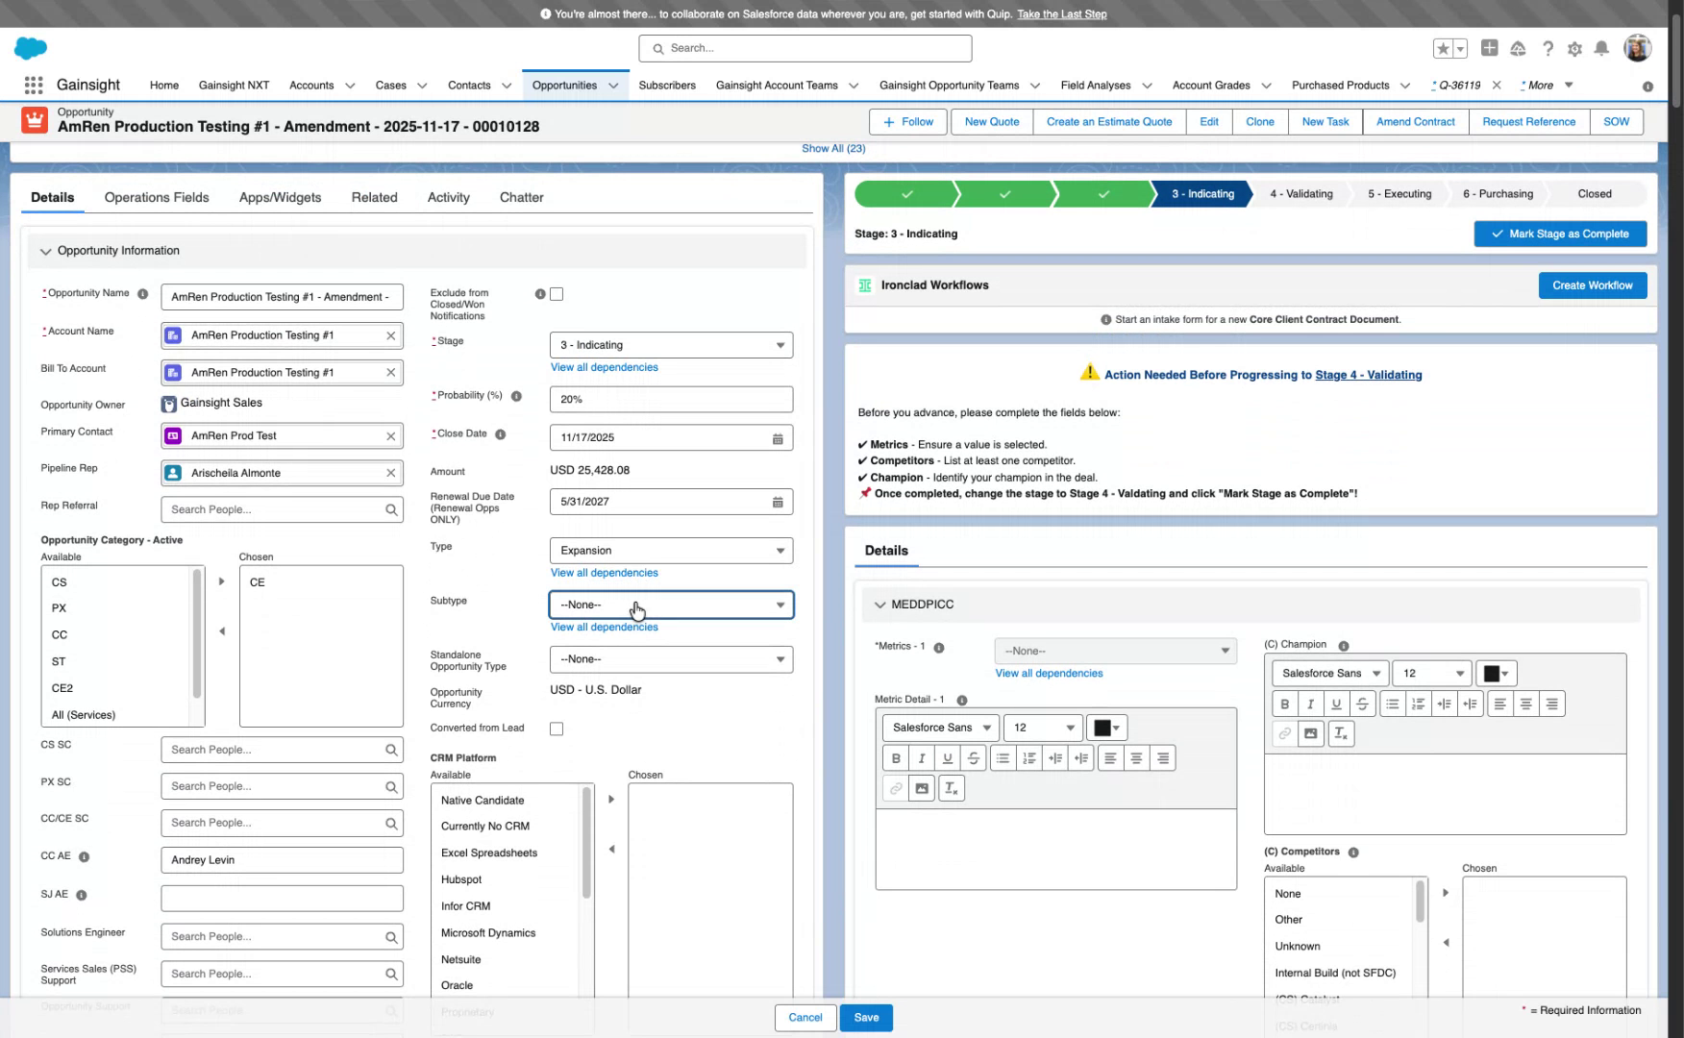Click the Strikethrough icon in Champion editor
This screenshot has height=1038, width=1684.
pos(1361,703)
